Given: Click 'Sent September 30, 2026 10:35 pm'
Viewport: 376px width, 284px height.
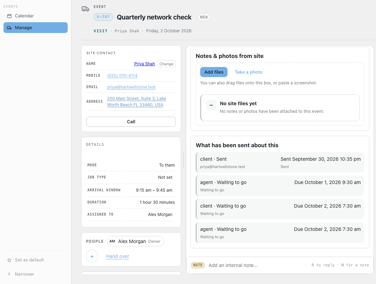Looking at the screenshot, I should click(321, 159).
